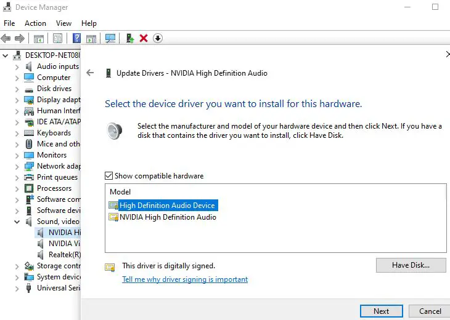Collapse the Sound, video category
The width and height of the screenshot is (450, 320).
17,222
